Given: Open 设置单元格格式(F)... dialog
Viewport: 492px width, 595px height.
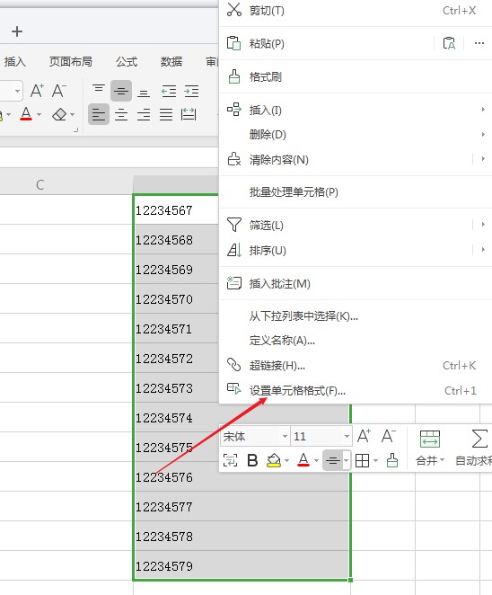Looking at the screenshot, I should (356, 390).
